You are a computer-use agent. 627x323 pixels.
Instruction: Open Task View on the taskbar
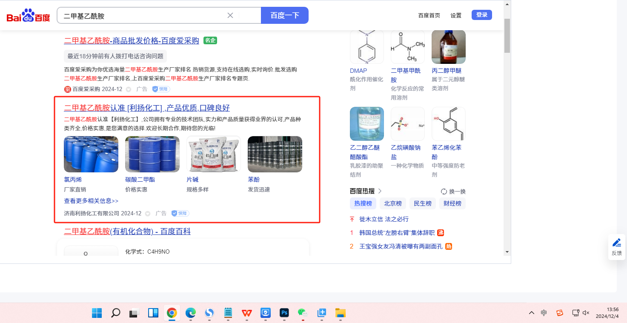[x=135, y=313]
